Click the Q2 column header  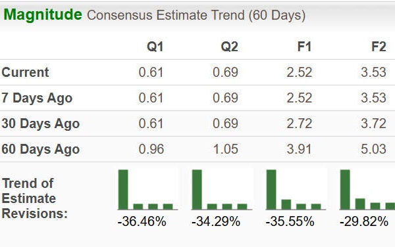coord(229,47)
